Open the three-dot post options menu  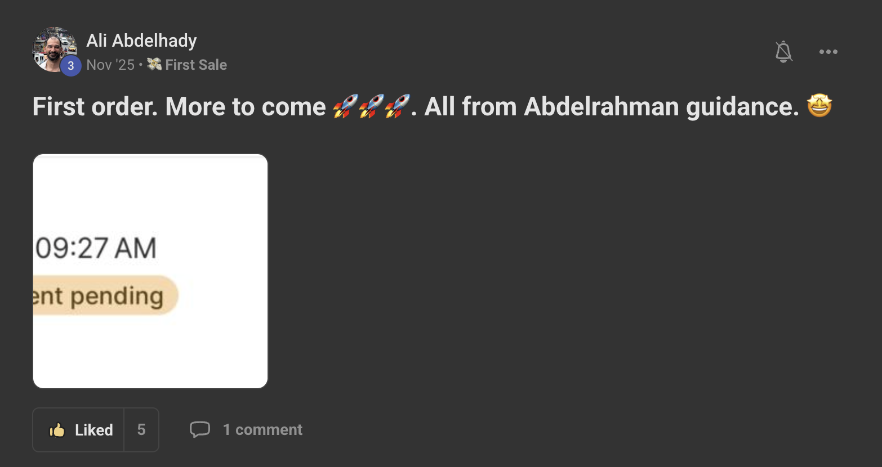[828, 52]
